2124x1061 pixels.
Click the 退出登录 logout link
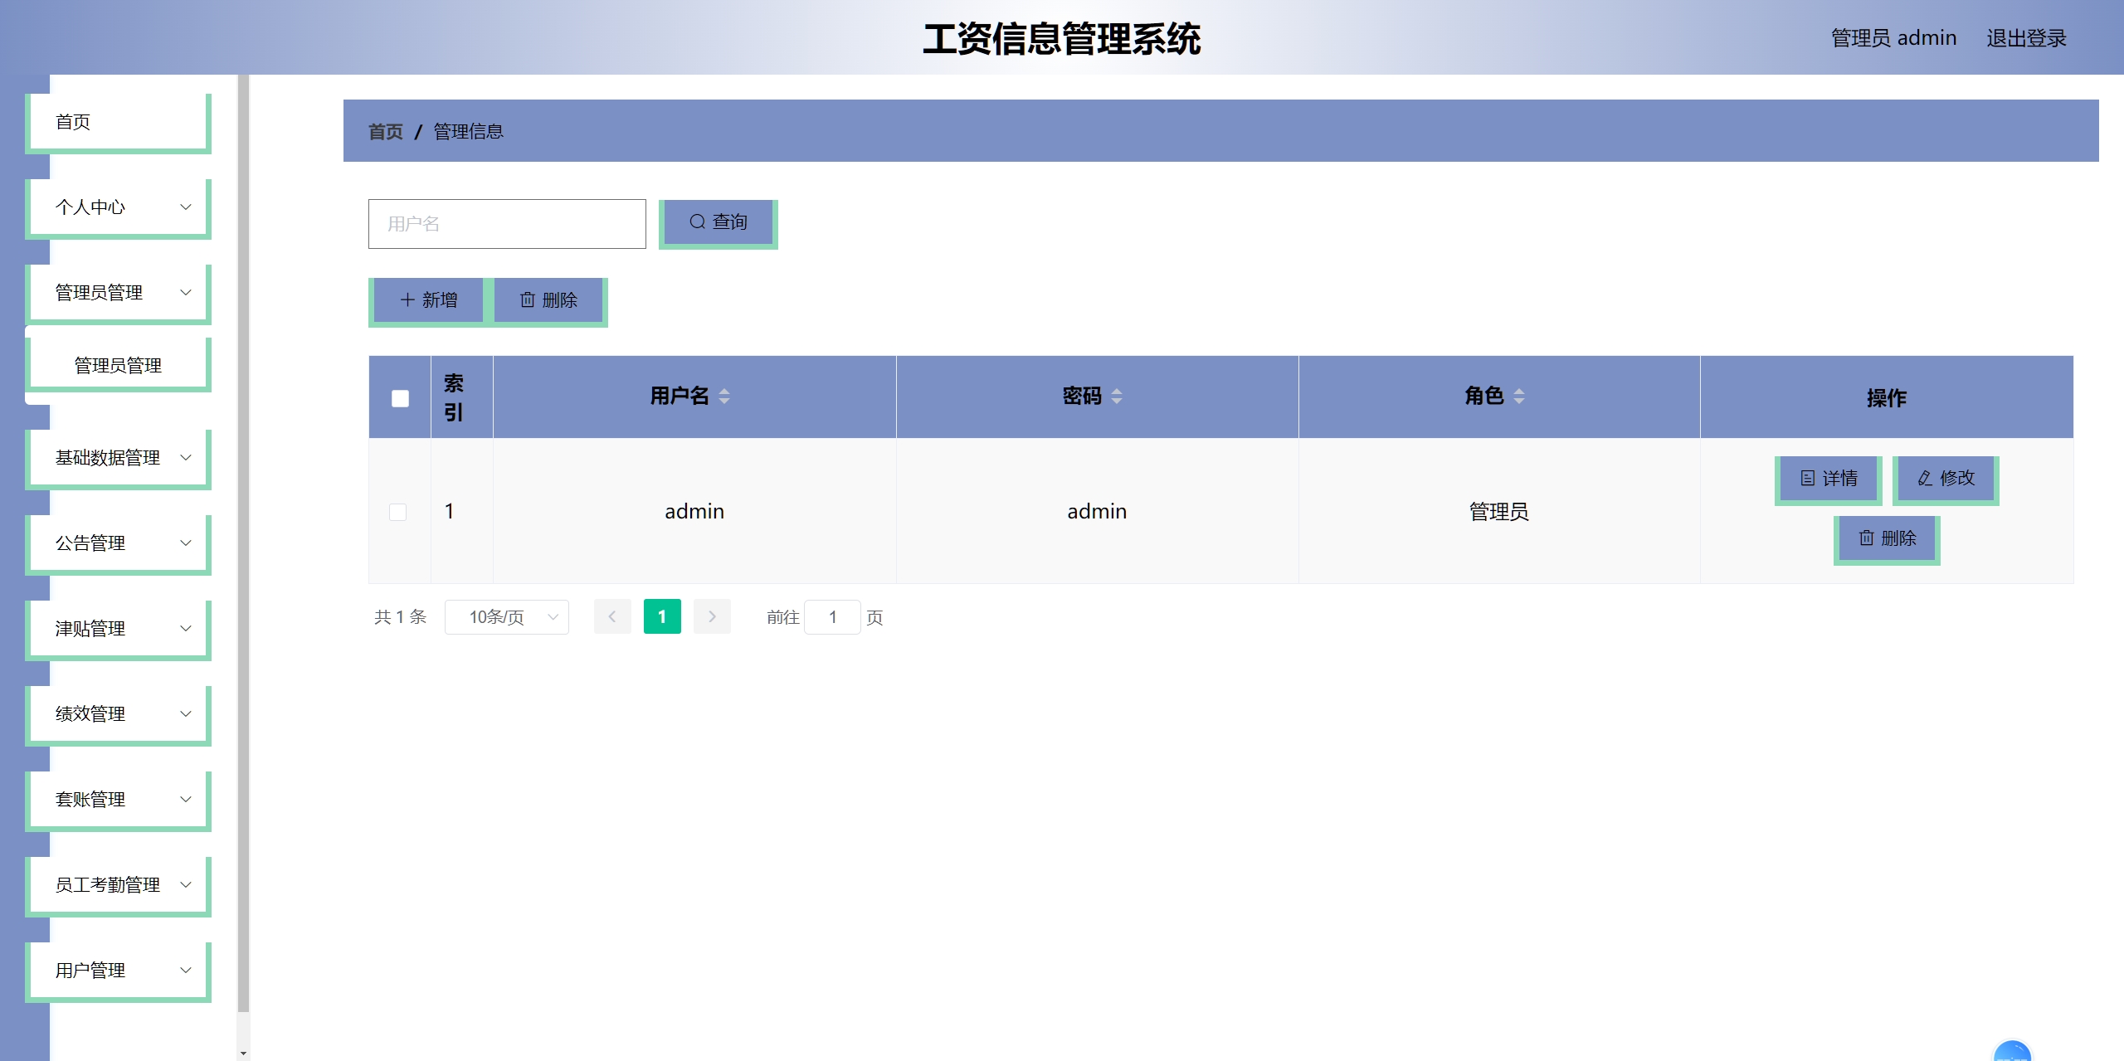click(2026, 38)
